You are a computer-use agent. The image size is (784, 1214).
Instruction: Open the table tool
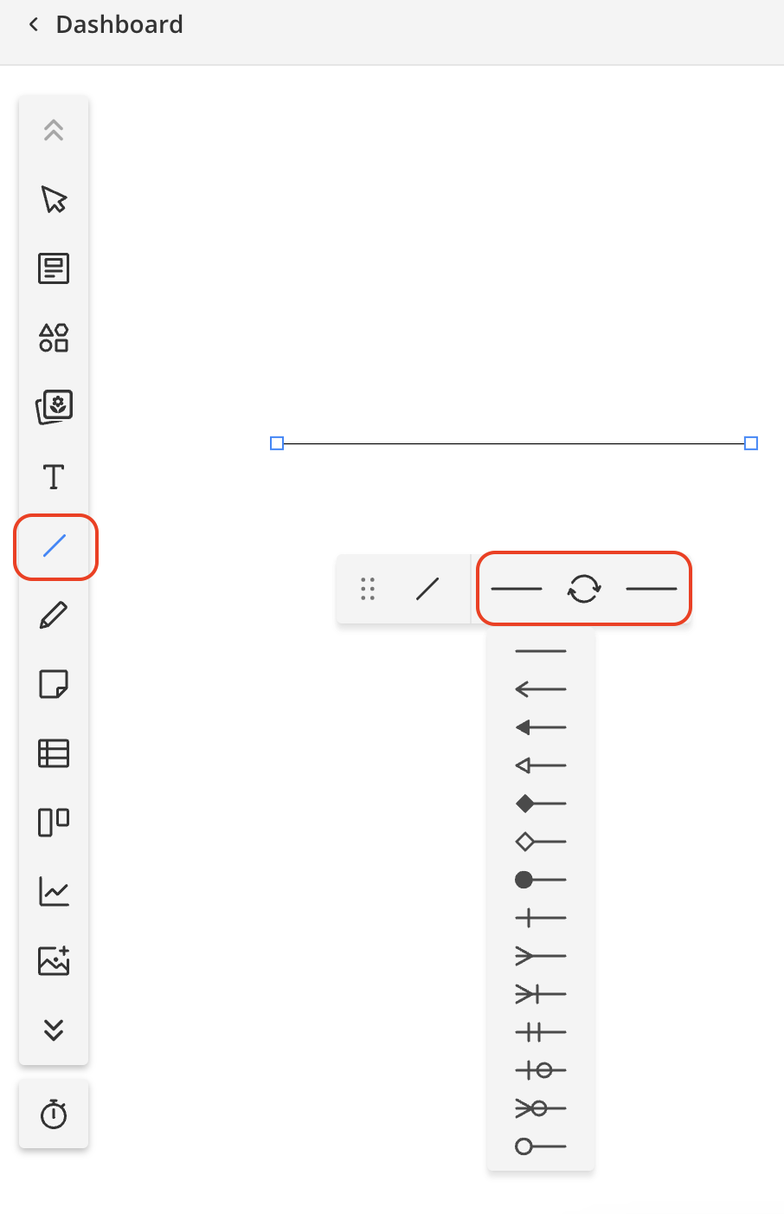(54, 753)
